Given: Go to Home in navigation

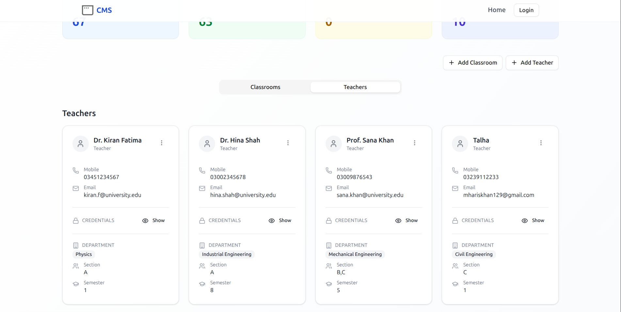Looking at the screenshot, I should click(x=497, y=10).
